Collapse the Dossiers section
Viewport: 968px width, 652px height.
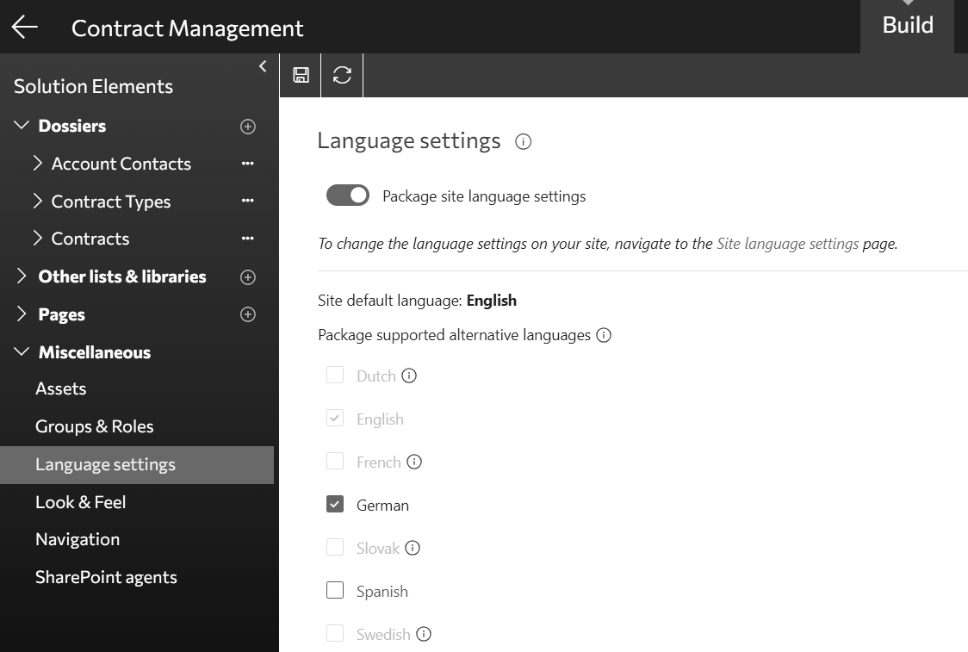tap(22, 126)
